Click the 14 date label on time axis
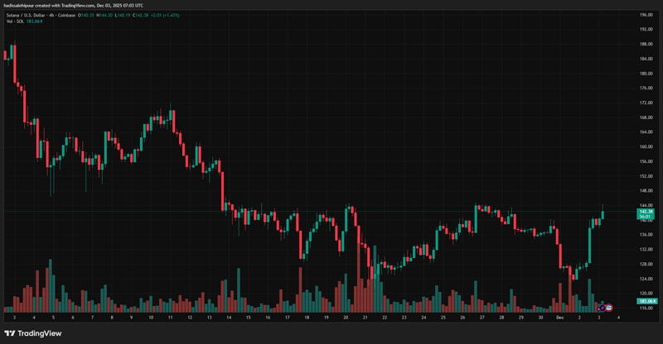Screen dimensions: 663x344 pyautogui.click(x=229, y=317)
